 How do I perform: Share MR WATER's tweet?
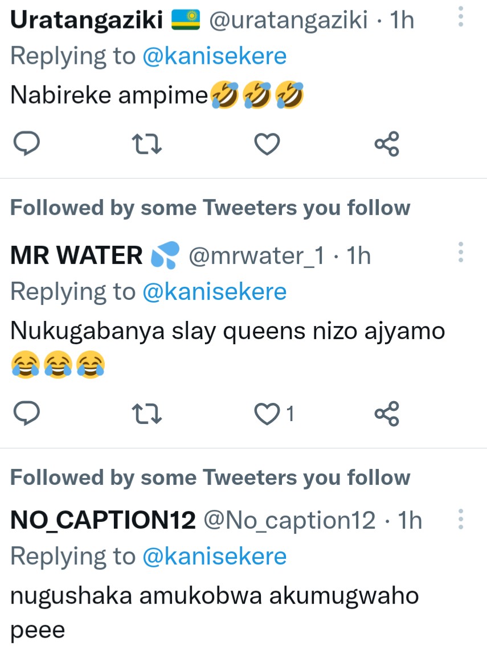pyautogui.click(x=387, y=414)
